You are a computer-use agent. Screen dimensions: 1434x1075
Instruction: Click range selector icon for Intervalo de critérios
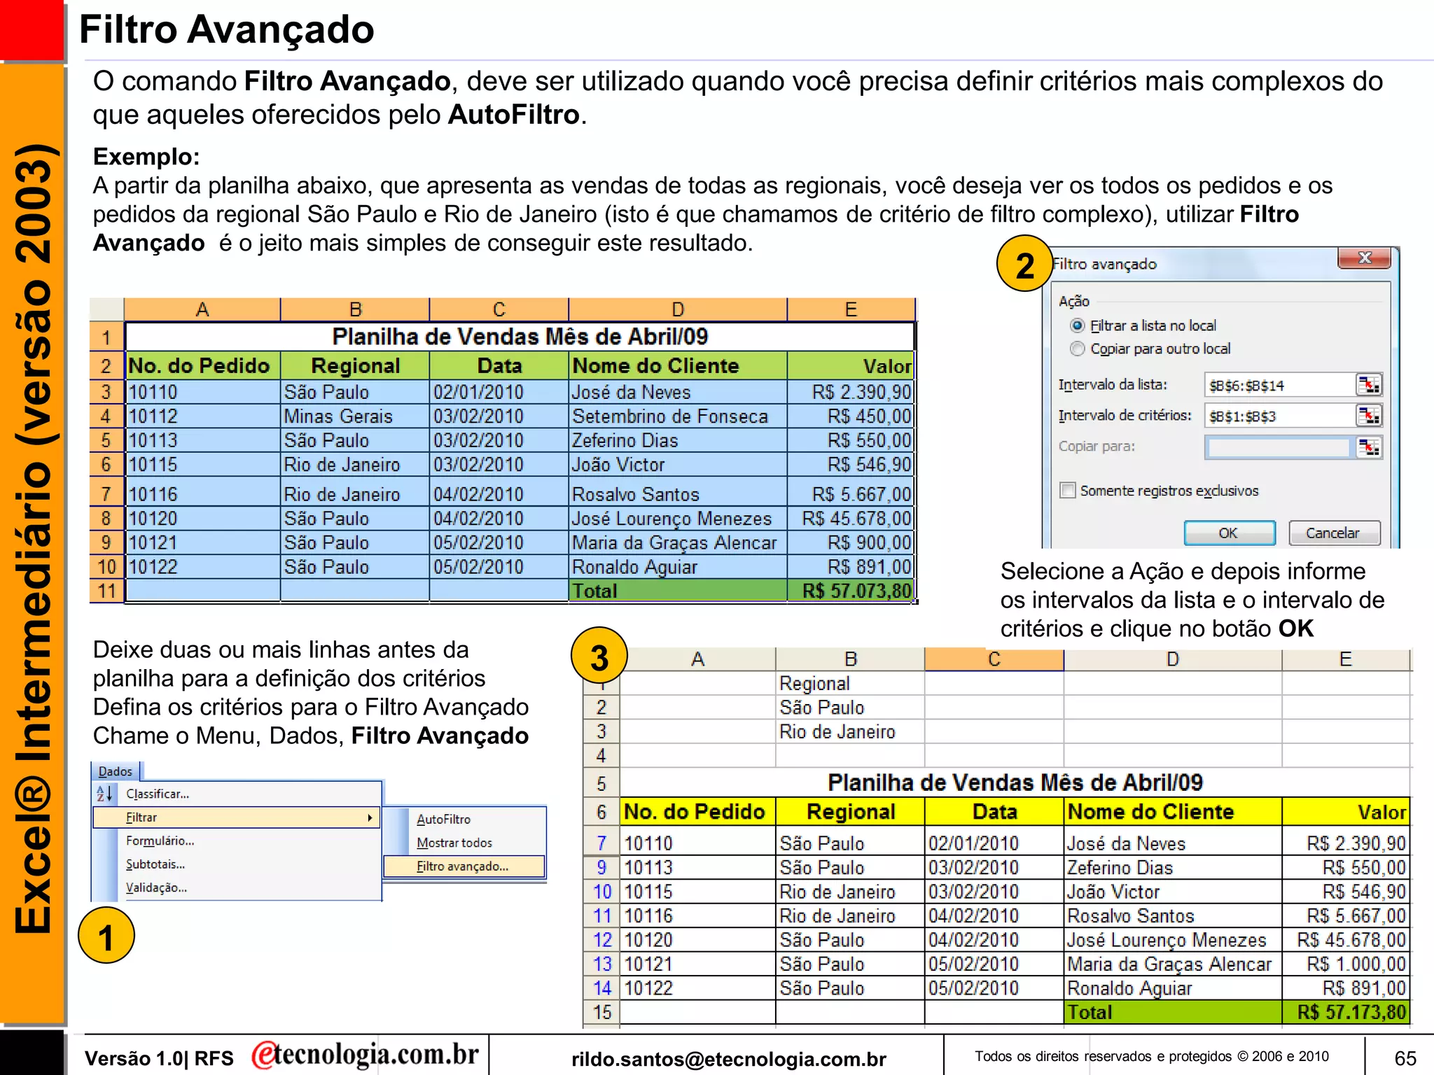[x=1368, y=416]
